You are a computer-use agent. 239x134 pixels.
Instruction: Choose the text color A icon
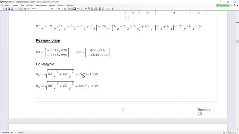coord(69,9)
